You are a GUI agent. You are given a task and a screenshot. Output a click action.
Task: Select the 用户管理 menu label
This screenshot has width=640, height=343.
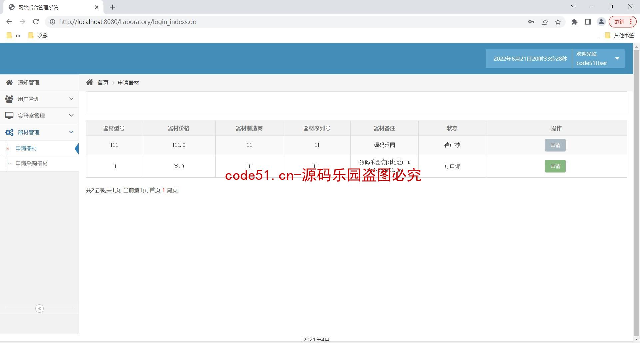tap(29, 99)
